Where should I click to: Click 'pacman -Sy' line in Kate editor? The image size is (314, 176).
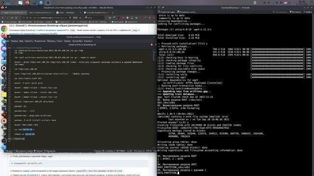click(x=21, y=107)
